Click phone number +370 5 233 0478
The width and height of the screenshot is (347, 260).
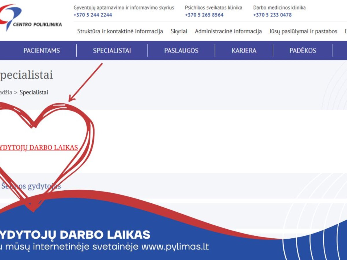point(272,15)
